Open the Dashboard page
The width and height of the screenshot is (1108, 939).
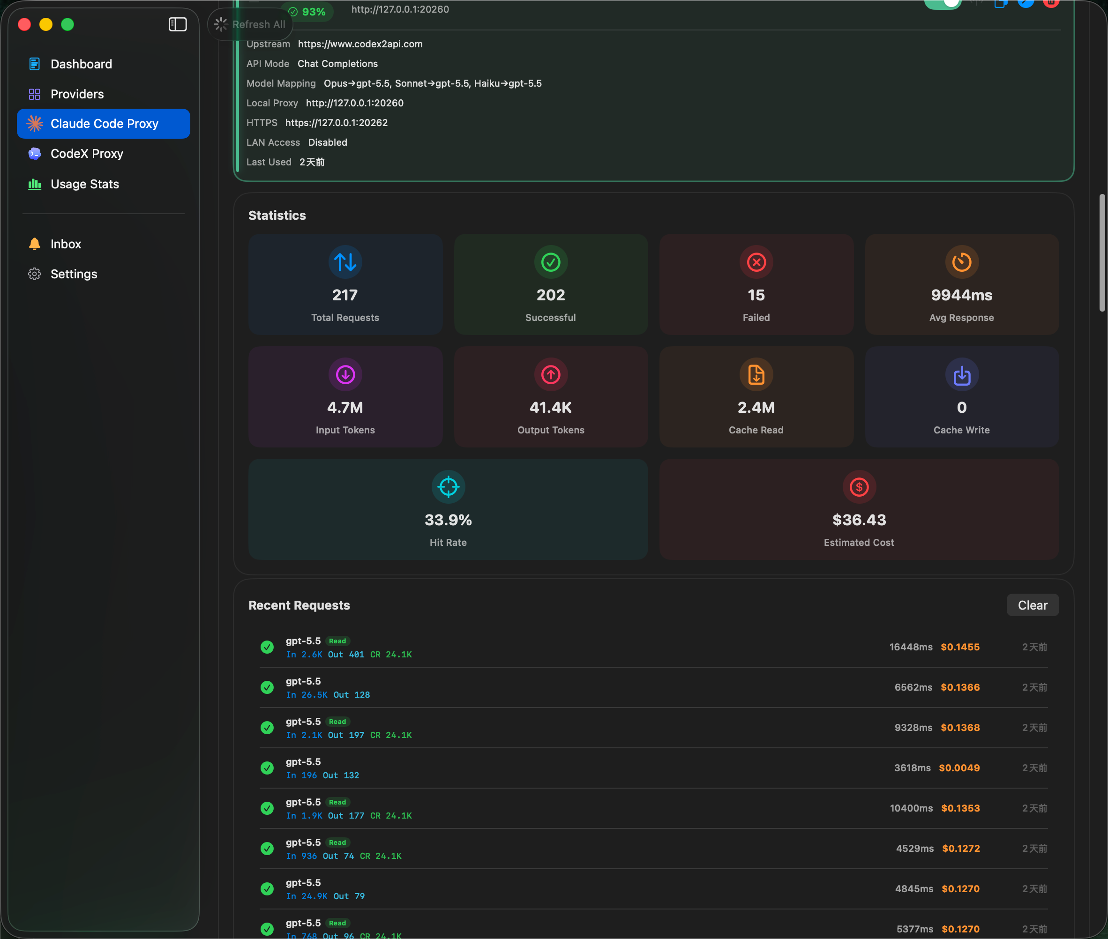[x=103, y=64]
